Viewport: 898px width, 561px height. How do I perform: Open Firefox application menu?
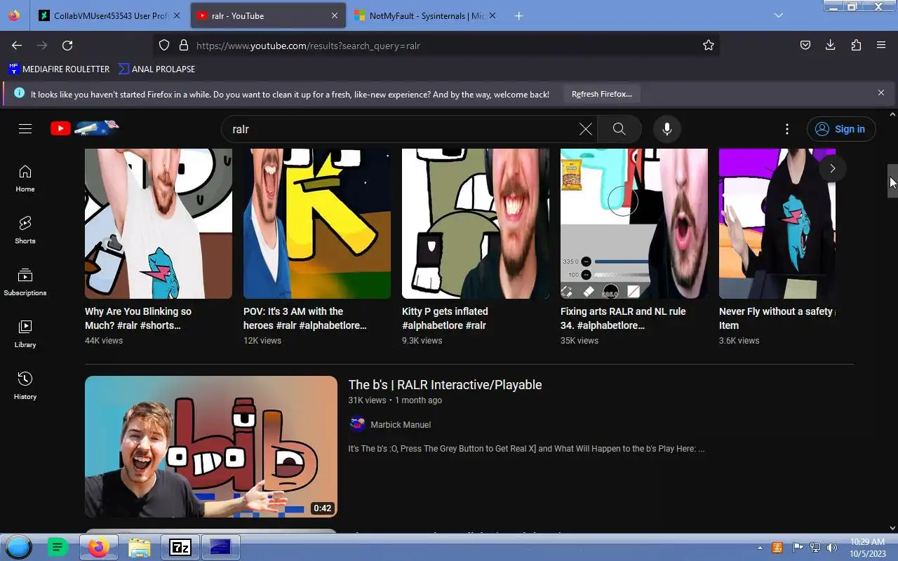881,45
